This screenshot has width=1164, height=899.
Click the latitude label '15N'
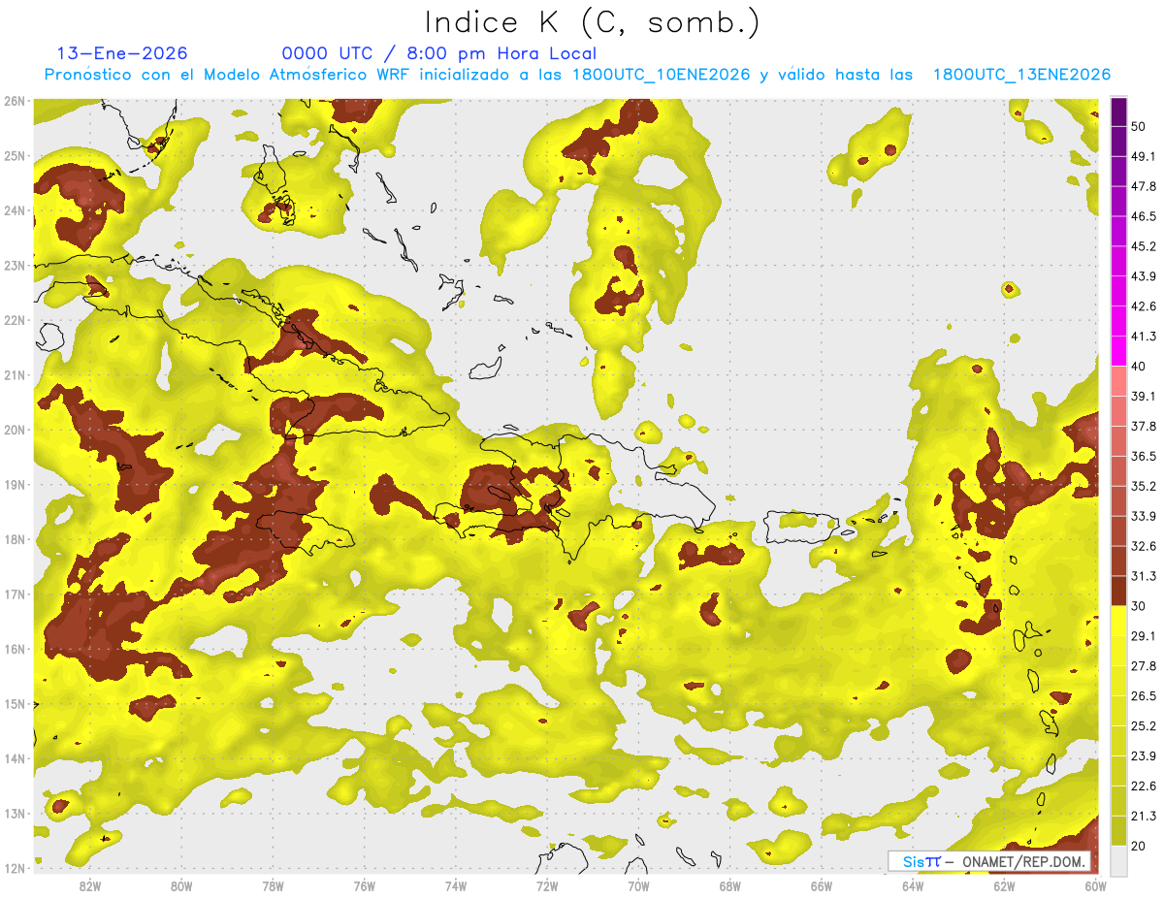tap(15, 703)
